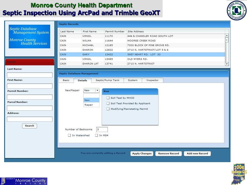This screenshot has width=247, height=185.
Task: Click the Number of Bedrooms field
Action: (x=102, y=129)
